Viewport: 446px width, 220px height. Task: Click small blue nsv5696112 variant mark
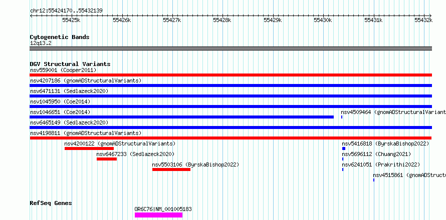click(x=343, y=159)
